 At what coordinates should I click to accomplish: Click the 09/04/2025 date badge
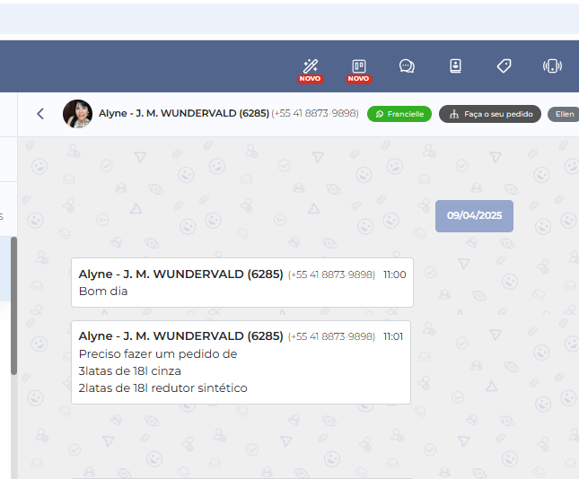(474, 215)
